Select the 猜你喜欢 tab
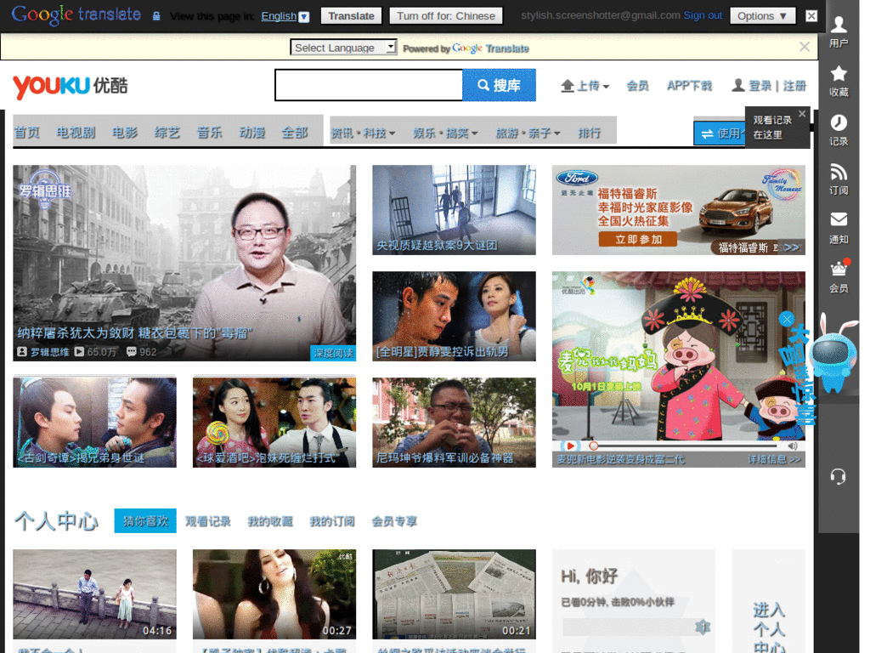 [145, 521]
